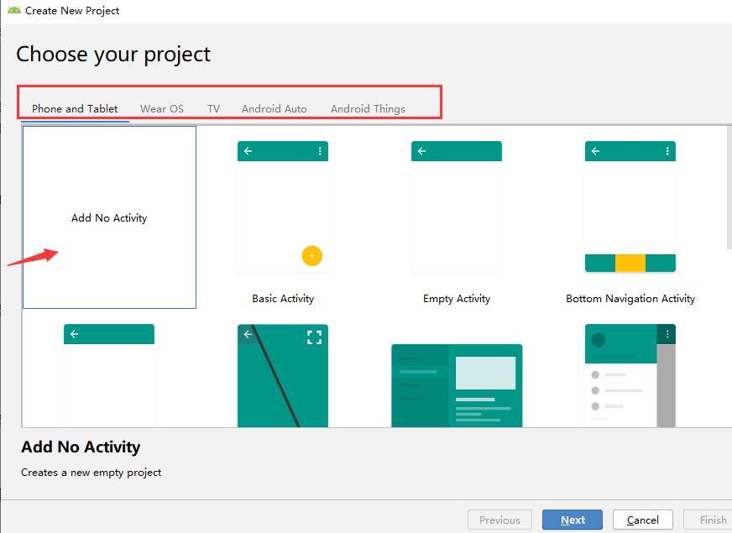Screen dimensions: 732x533
Task: Switch to the Android Auto tab
Action: click(274, 109)
